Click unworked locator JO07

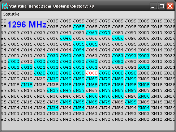[x=14, y=33]
